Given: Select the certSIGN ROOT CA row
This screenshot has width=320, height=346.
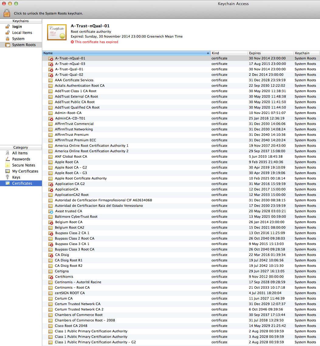Looking at the screenshot, I should coord(181,293).
